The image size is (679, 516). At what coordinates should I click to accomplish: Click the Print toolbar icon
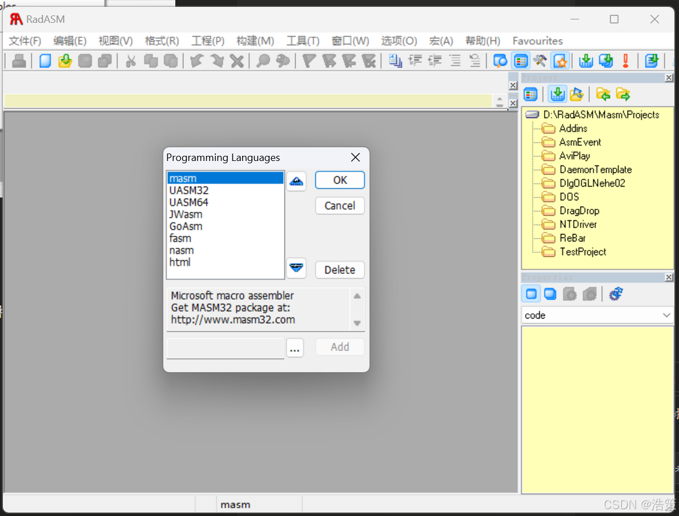[19, 61]
